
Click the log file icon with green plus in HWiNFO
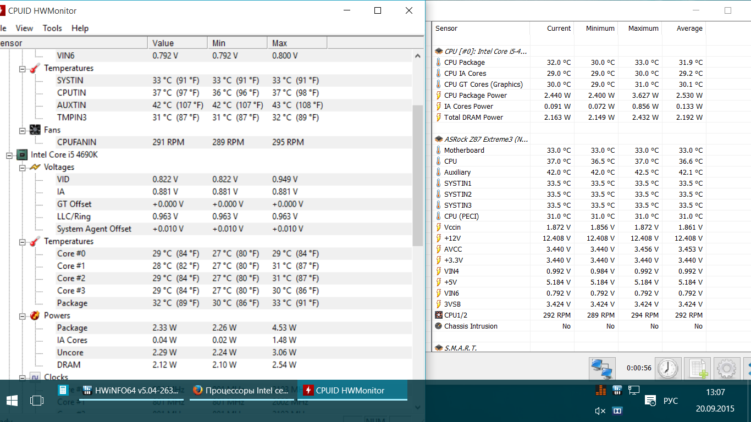coord(698,368)
